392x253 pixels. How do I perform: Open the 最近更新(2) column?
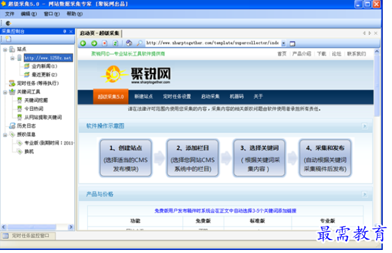(x=44, y=74)
